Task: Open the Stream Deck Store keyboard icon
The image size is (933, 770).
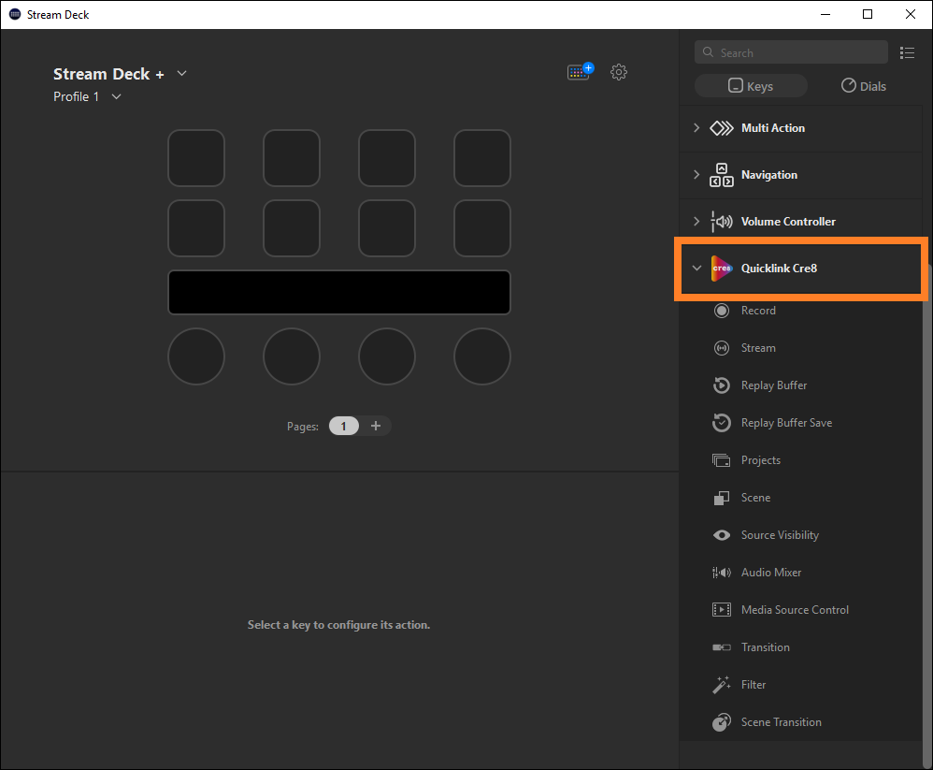Action: coord(581,72)
